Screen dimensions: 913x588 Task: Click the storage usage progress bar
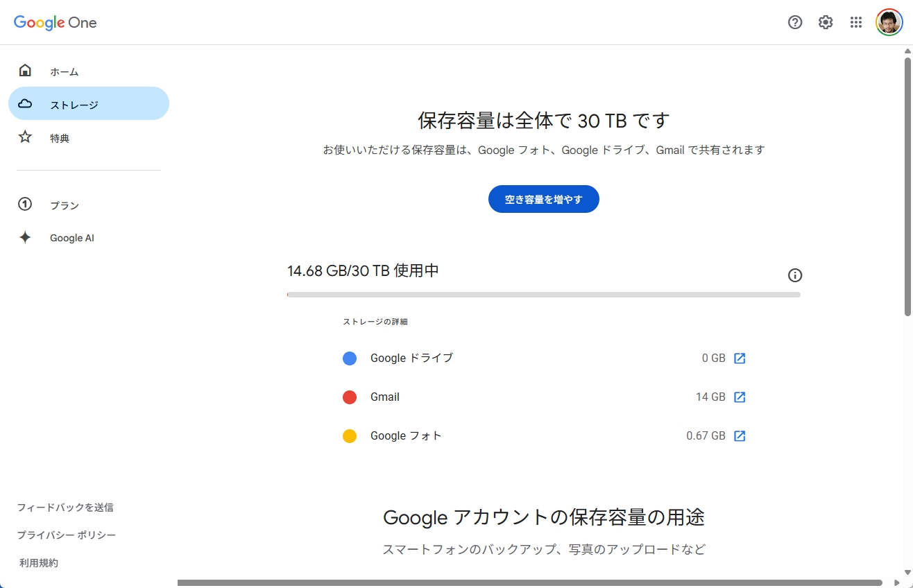(x=544, y=295)
